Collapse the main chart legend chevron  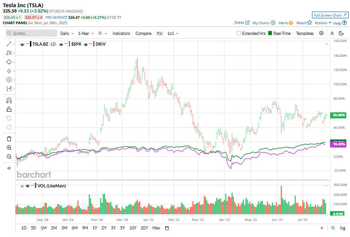point(326,44)
